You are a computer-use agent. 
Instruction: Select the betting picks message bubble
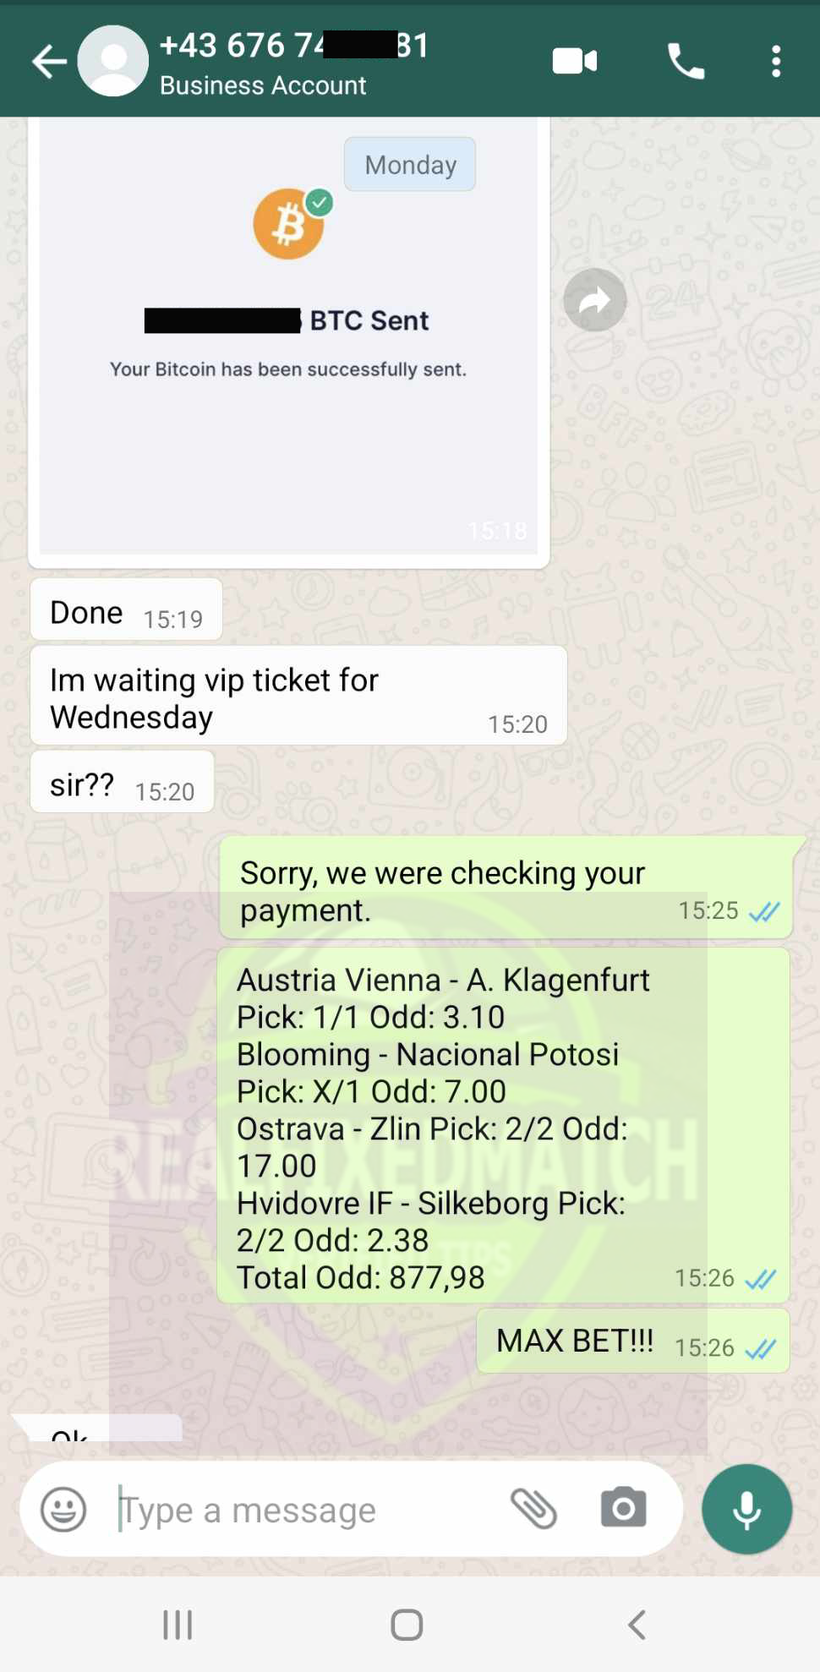[504, 1126]
